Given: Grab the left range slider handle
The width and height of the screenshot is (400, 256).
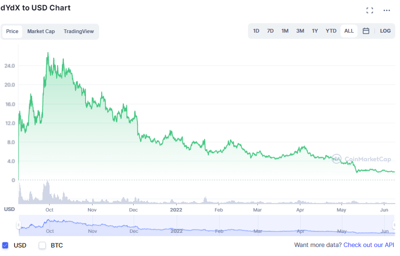Looking at the screenshot, I should point(18,225).
